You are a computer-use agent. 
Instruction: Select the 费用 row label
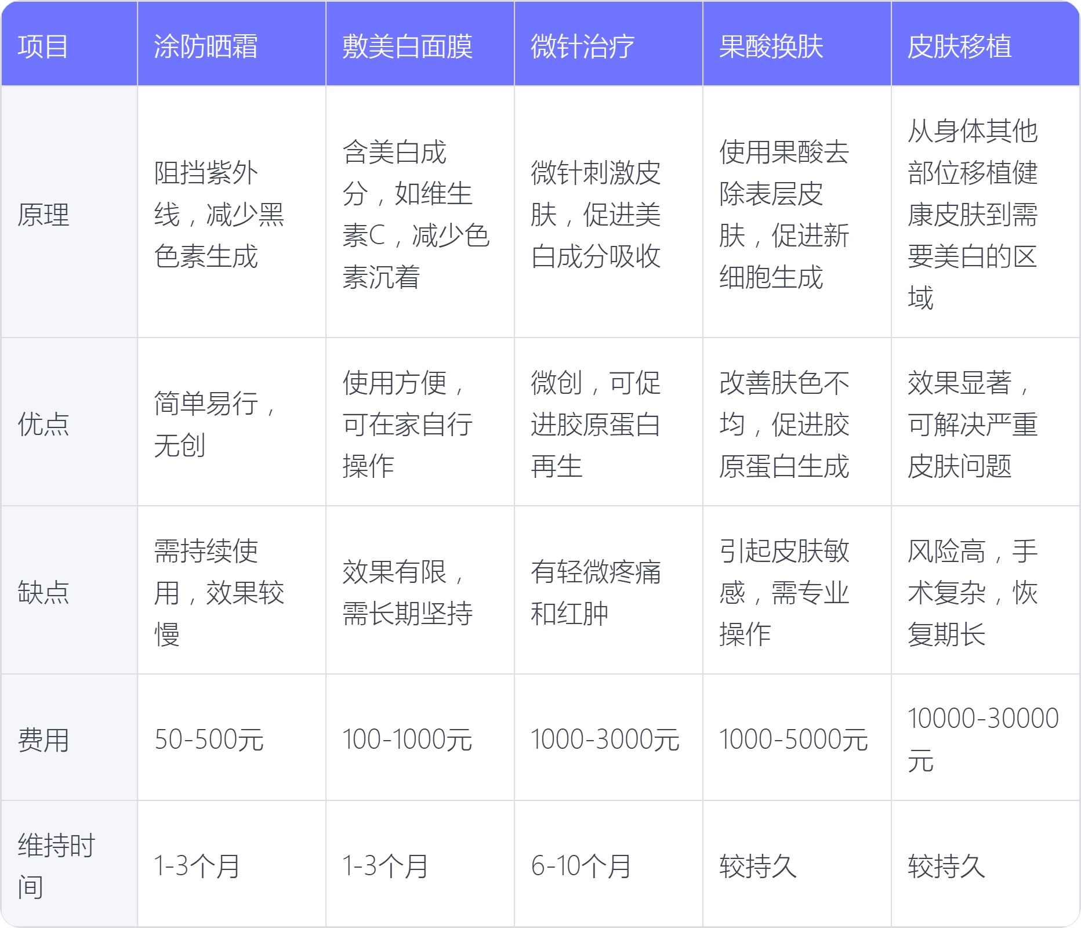coord(43,740)
